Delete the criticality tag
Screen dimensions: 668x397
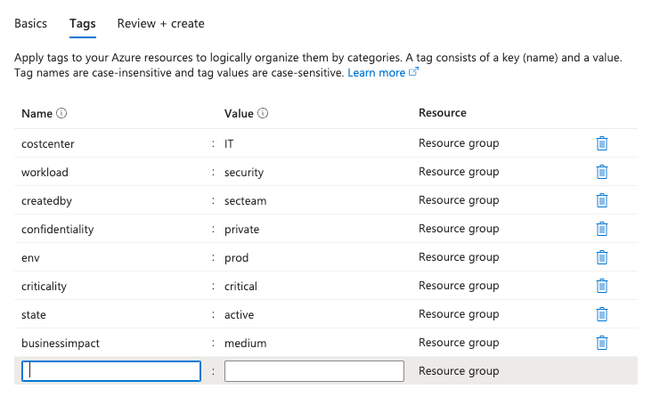pos(602,286)
